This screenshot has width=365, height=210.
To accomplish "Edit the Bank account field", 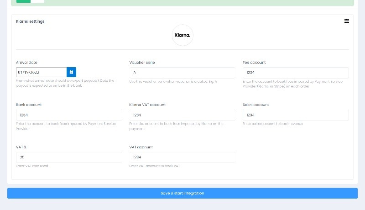I will 69,115.
